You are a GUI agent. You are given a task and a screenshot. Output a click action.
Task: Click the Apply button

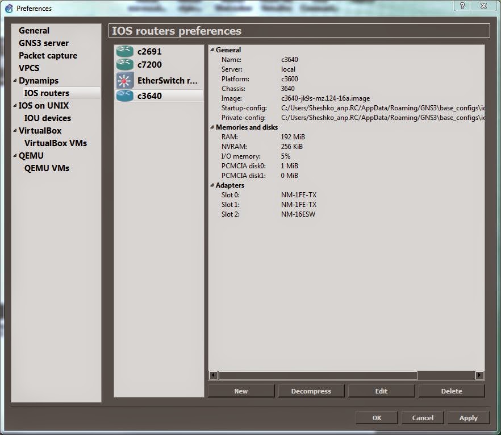[469, 418]
